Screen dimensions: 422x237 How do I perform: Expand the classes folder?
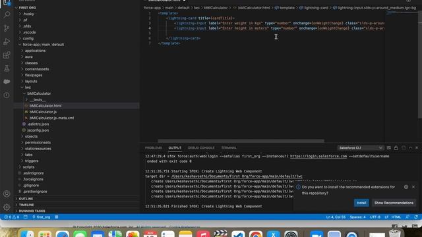(x=31, y=63)
